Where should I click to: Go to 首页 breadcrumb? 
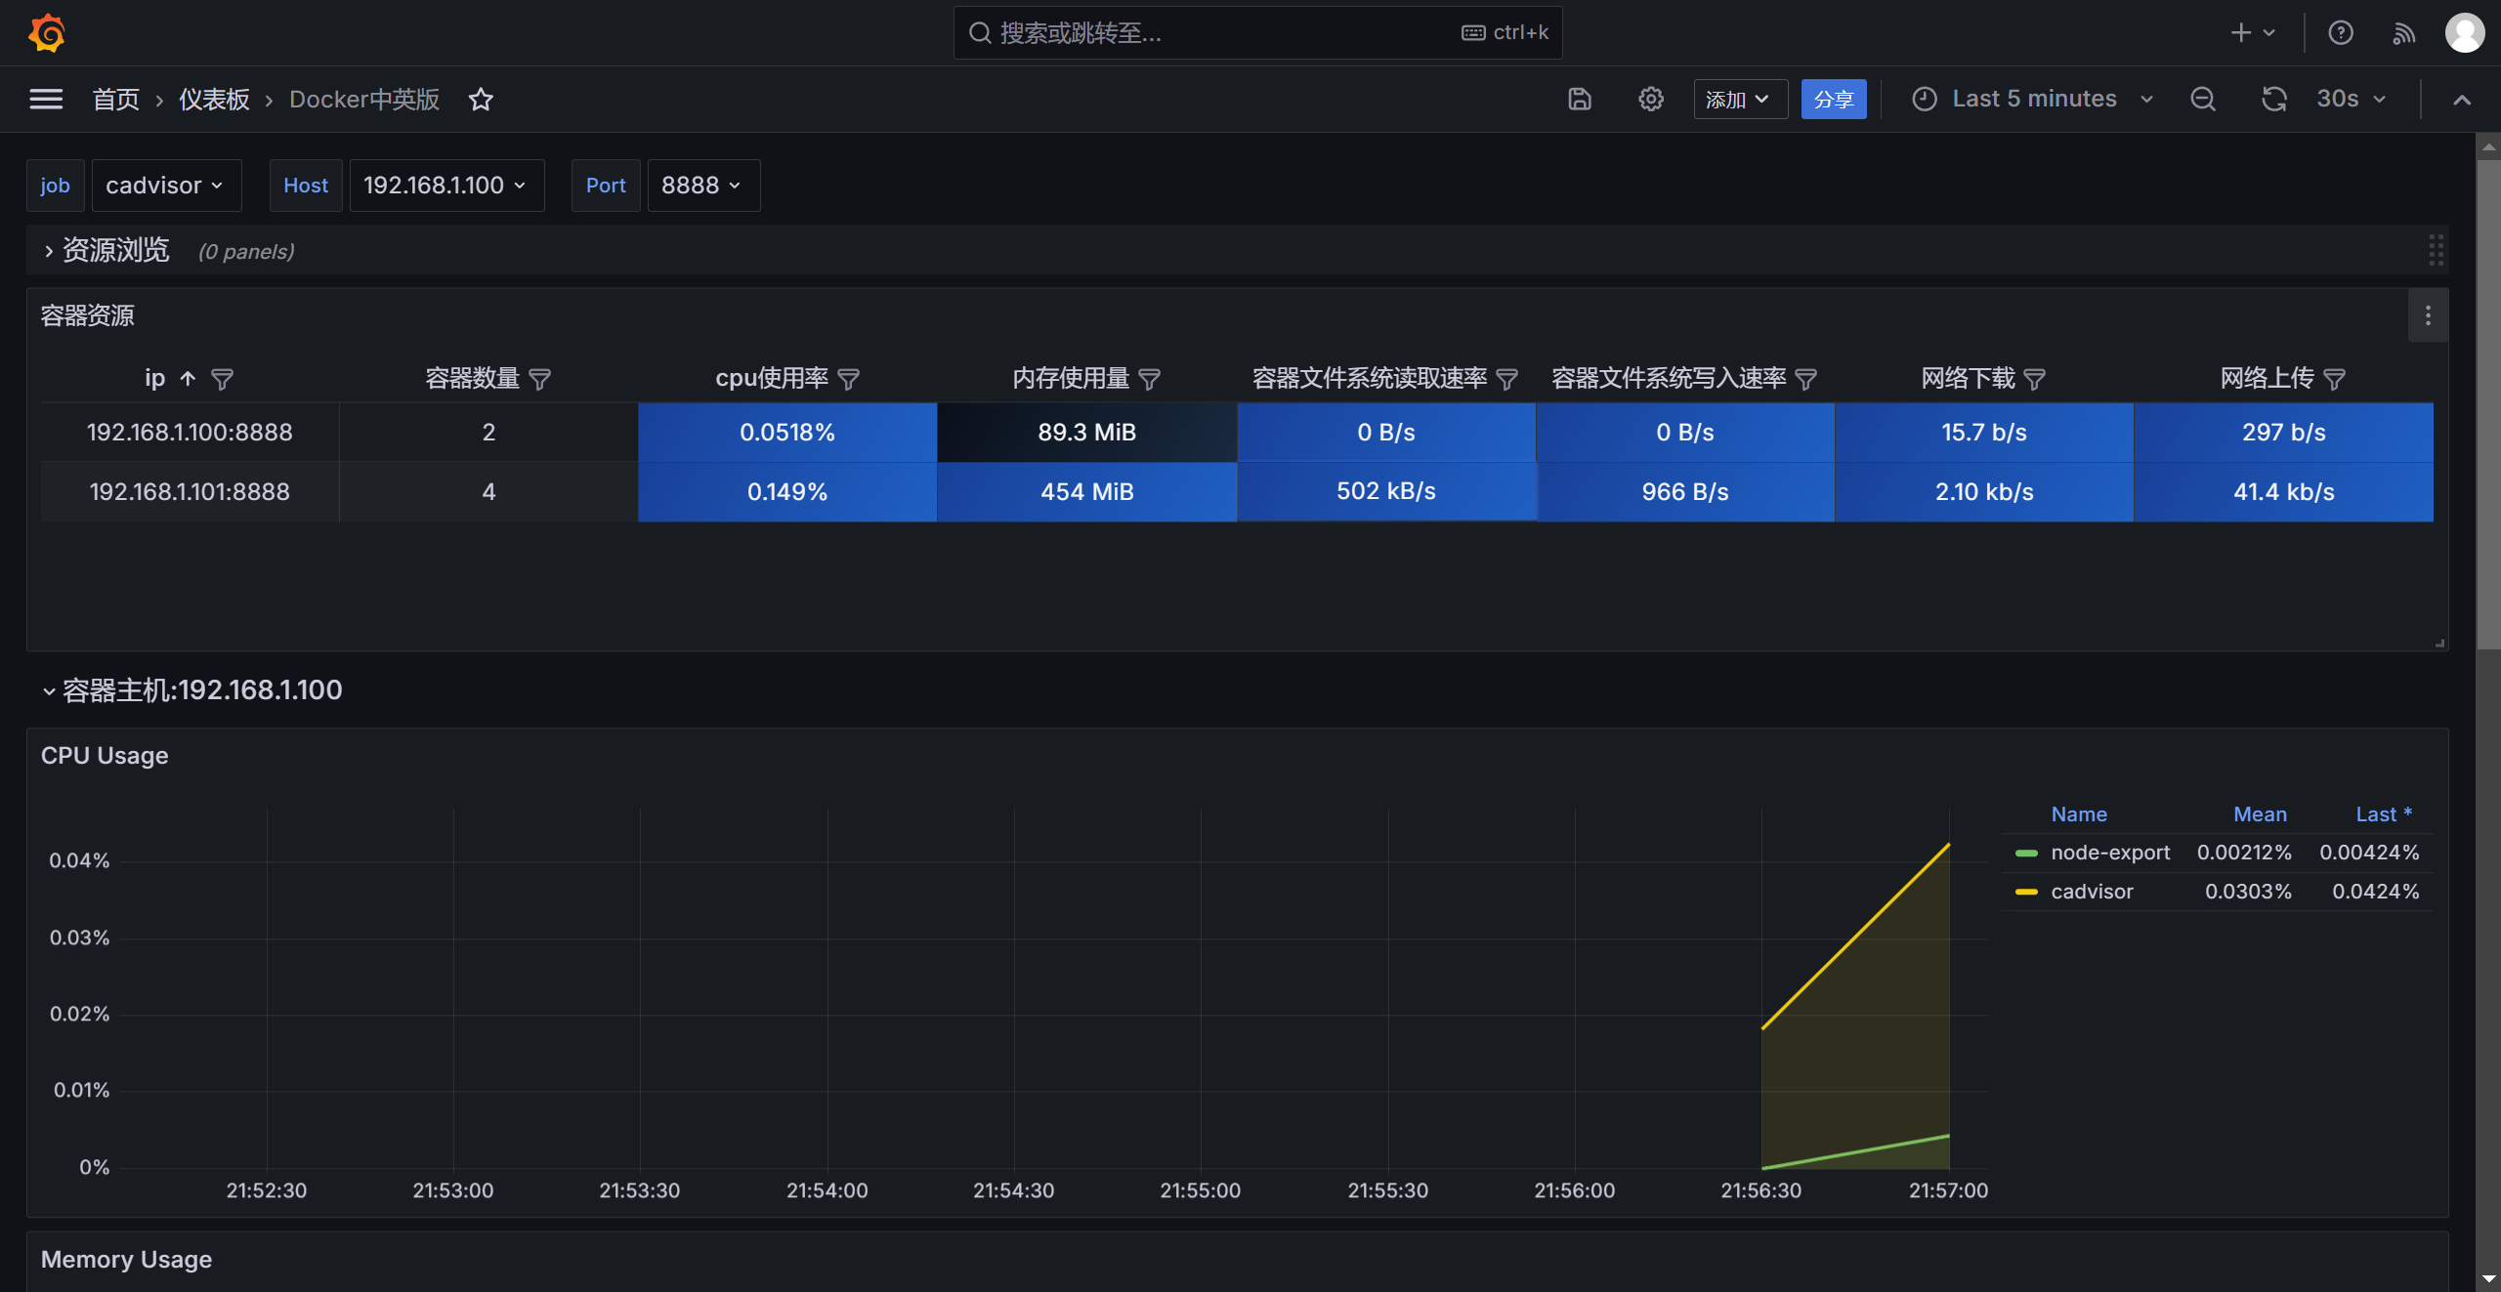pos(116,99)
